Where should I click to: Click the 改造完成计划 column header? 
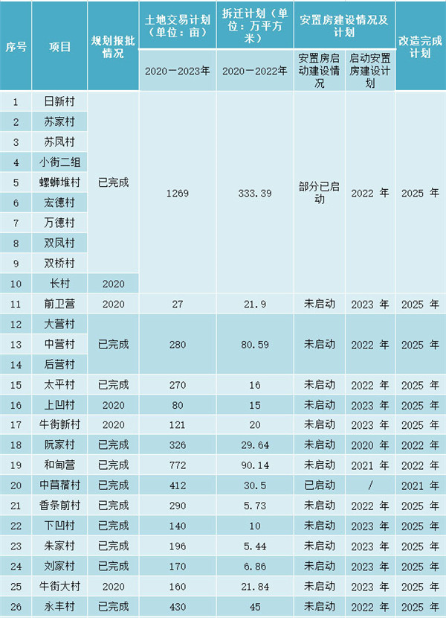tap(420, 46)
